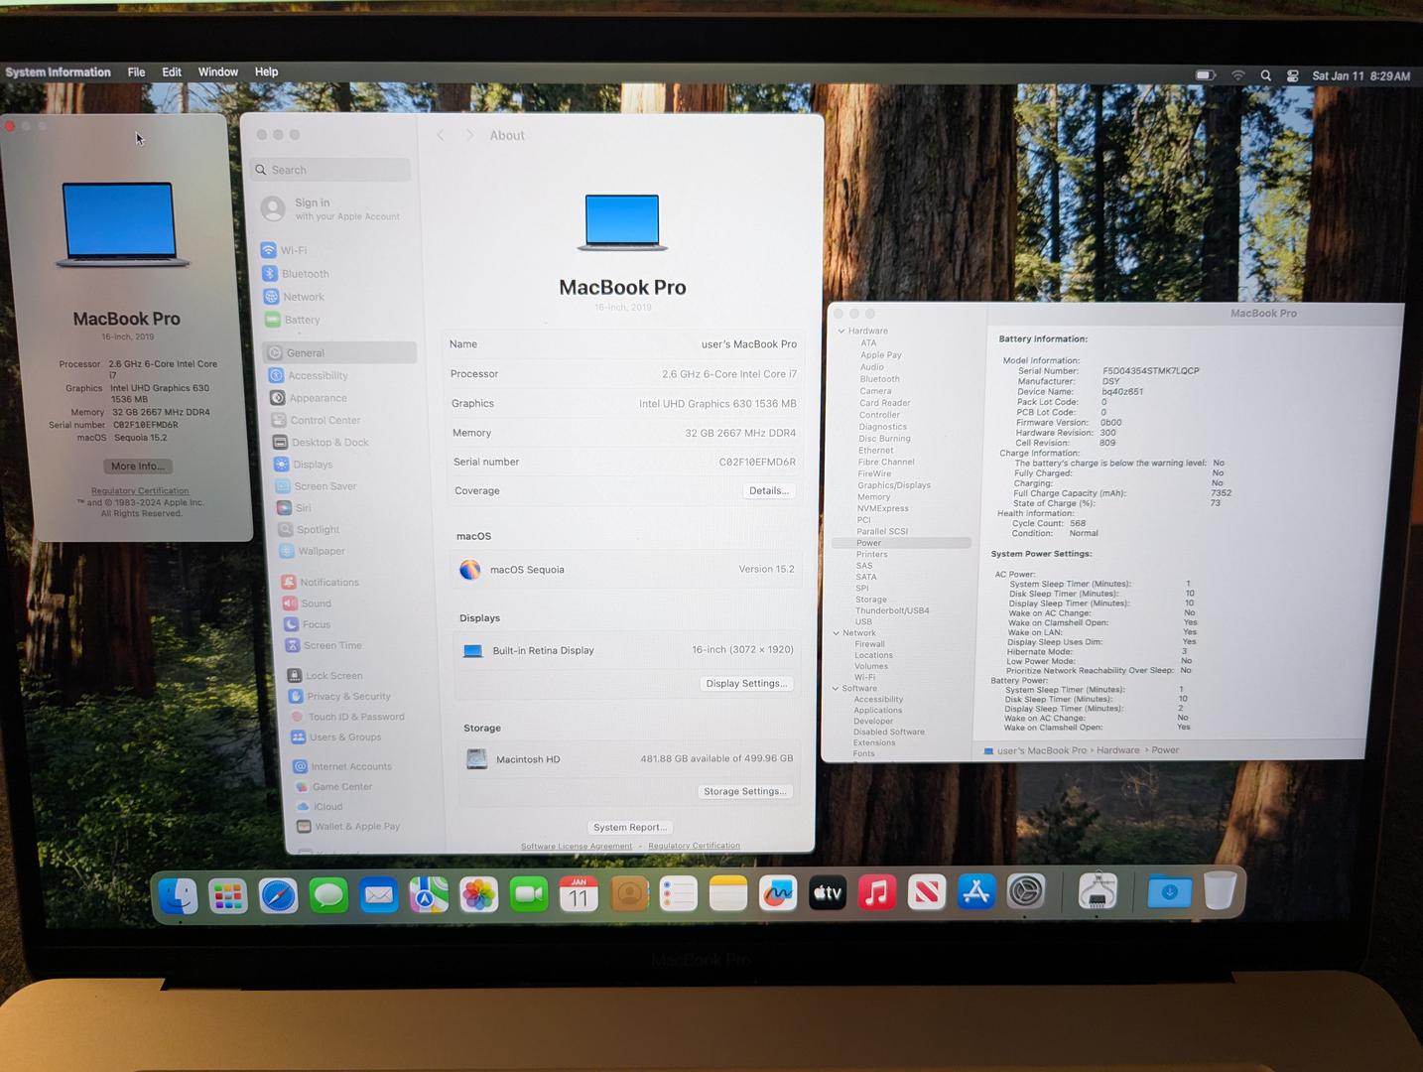
Task: Open Spotlight search in menu bar
Action: click(x=1265, y=75)
